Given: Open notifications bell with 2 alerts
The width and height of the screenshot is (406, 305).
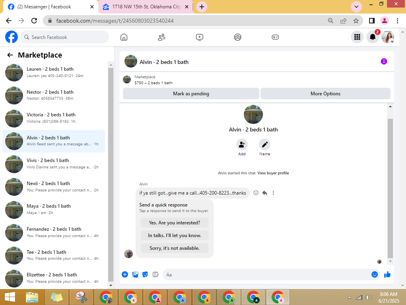Looking at the screenshot, I should coord(373,37).
